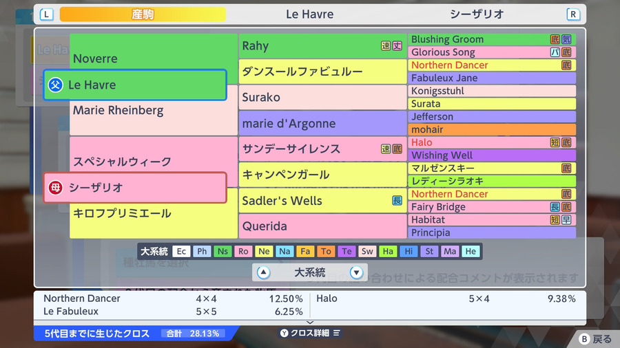Switch to the 産駒 tab
Image resolution: width=620 pixels, height=348 pixels.
[x=143, y=14]
